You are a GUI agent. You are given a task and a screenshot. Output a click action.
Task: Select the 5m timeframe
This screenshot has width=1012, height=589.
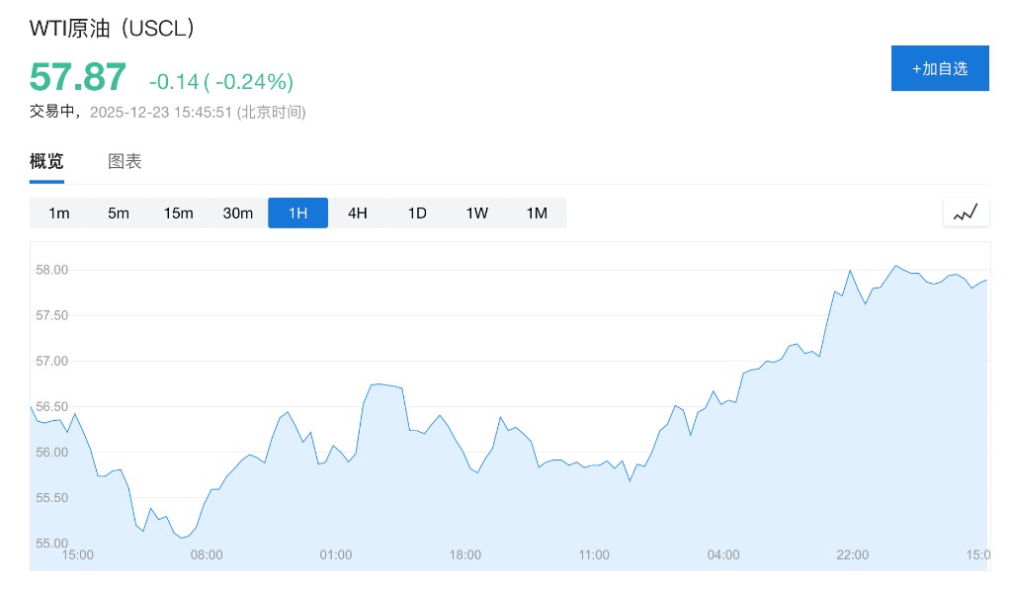(119, 213)
